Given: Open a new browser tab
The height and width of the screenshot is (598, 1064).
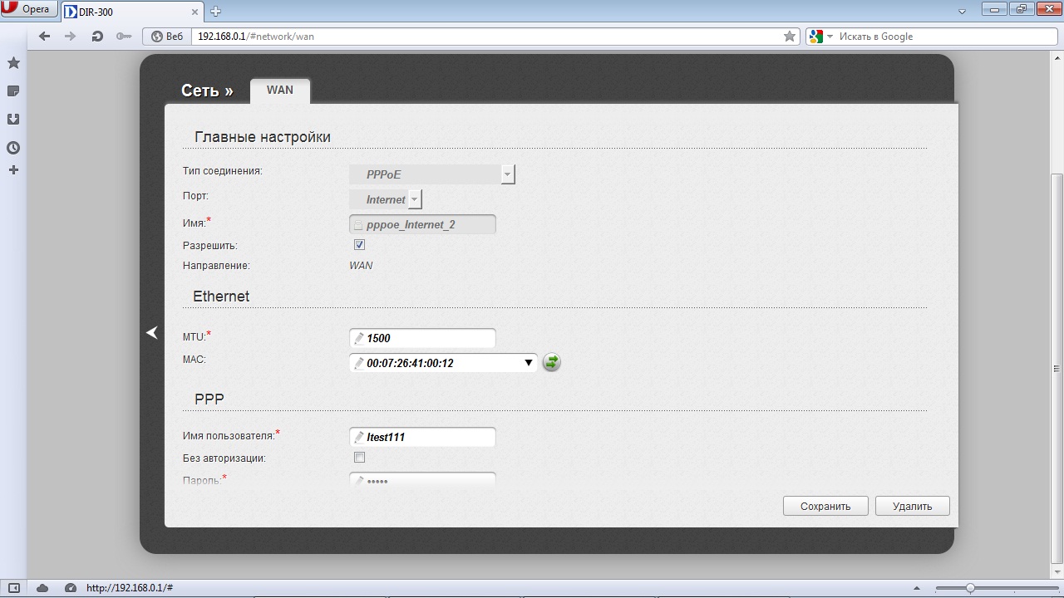Looking at the screenshot, I should (x=216, y=12).
